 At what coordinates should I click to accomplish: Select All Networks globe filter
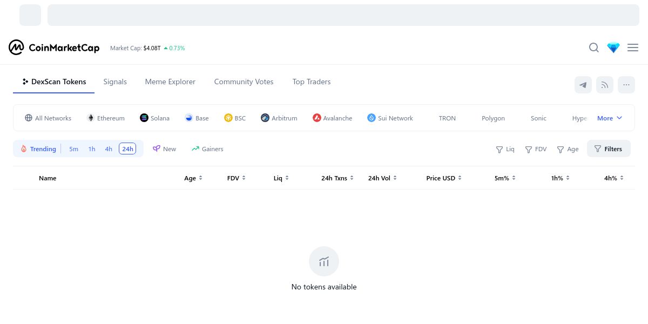tap(48, 118)
